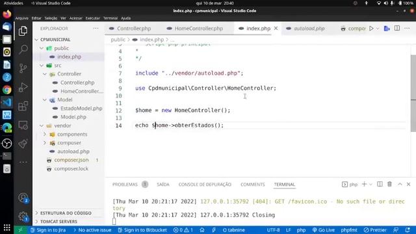This screenshot has width=416, height=234.
Task: Switch to the HomeController.php tab
Action: (x=198, y=29)
